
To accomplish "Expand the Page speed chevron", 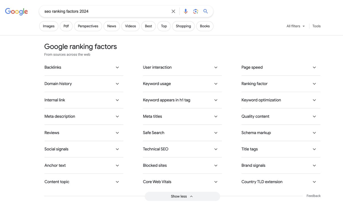I will point(314,67).
